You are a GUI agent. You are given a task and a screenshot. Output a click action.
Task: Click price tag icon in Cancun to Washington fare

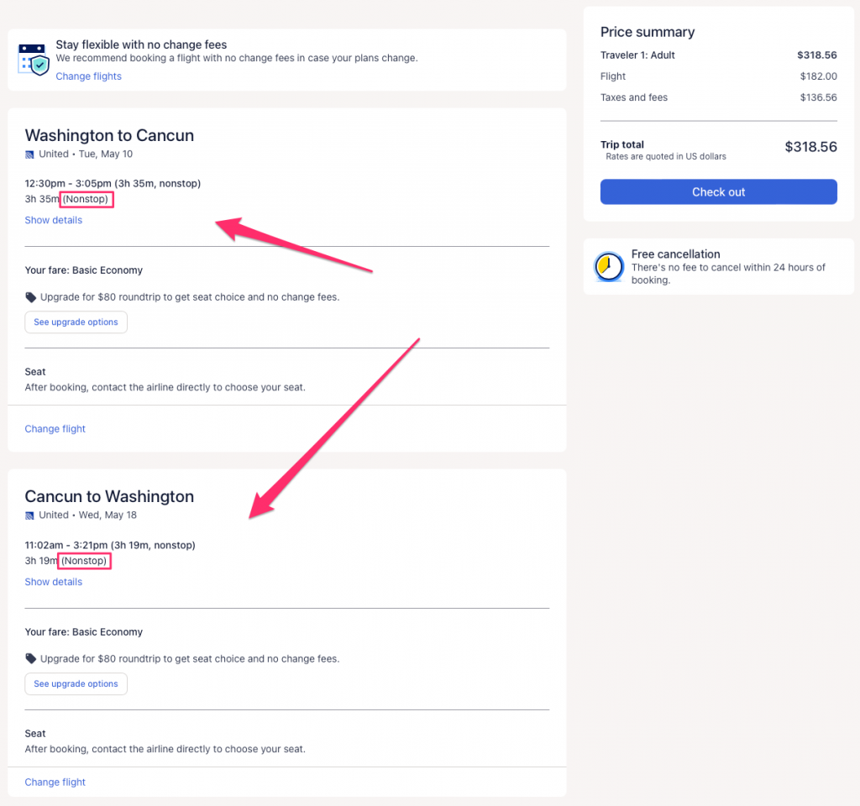coord(31,659)
